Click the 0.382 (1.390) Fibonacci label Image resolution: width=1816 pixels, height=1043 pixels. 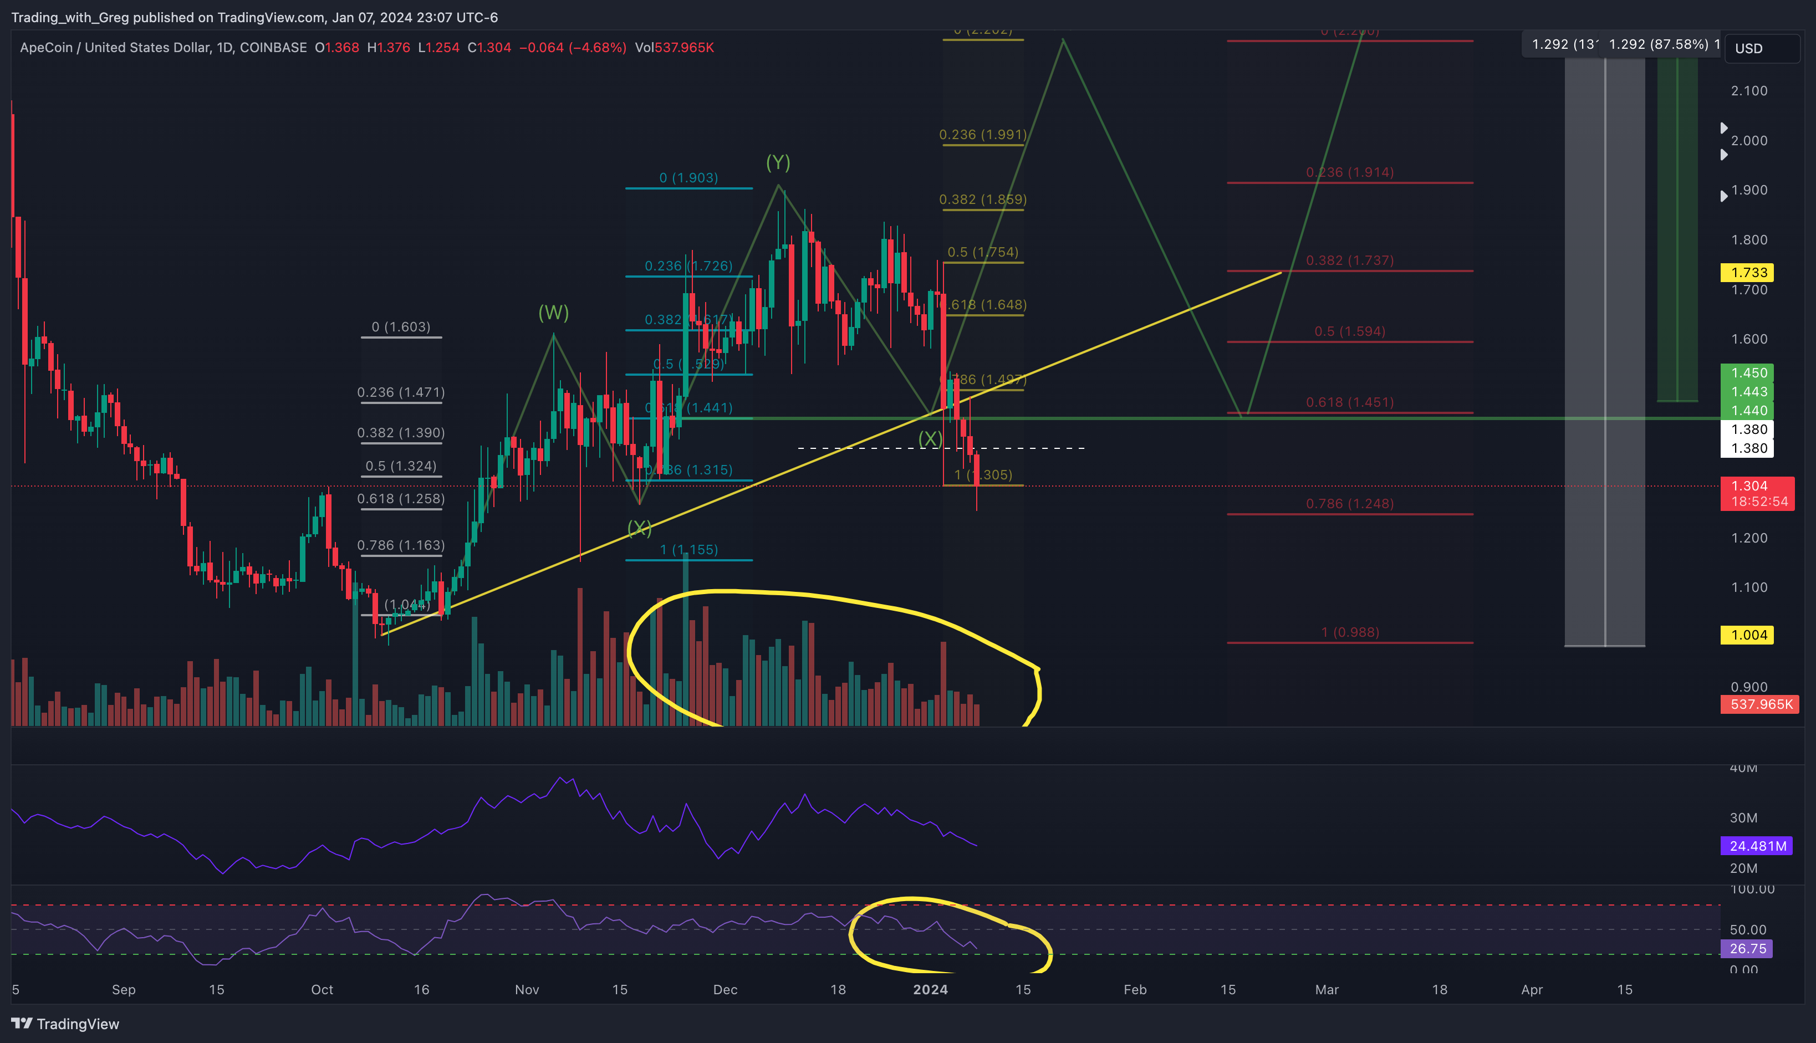point(401,433)
